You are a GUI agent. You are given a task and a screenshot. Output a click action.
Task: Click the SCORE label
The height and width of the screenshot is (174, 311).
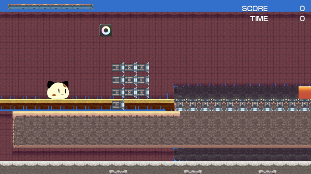(x=255, y=9)
